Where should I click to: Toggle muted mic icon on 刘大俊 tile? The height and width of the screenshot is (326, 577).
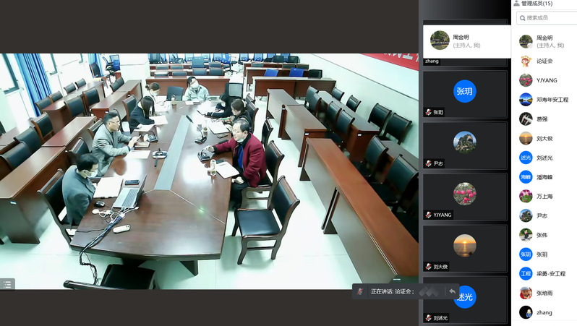(x=429, y=267)
